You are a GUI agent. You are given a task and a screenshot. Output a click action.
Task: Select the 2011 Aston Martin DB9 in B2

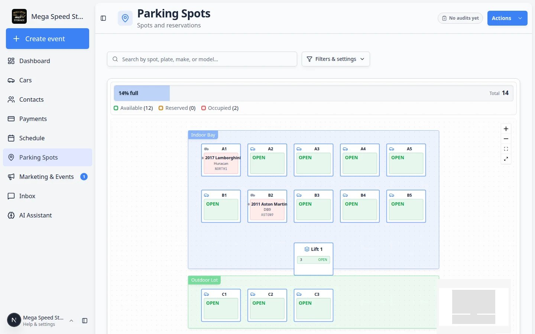pyautogui.click(x=267, y=209)
